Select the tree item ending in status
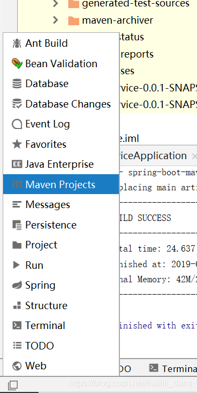Image resolution: width=197 pixels, height=393 pixels. (132, 37)
